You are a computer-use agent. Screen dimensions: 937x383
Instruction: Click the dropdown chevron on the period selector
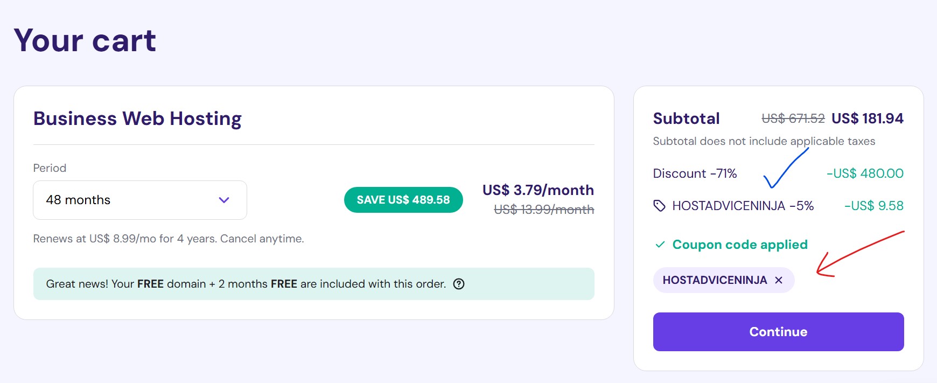225,200
